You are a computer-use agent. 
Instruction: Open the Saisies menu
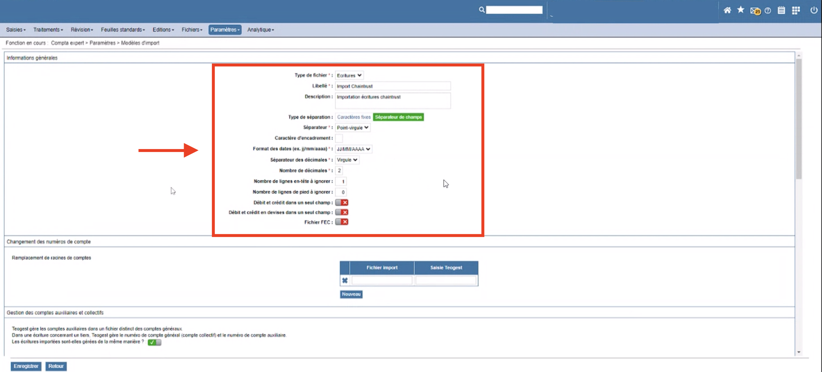[16, 30]
